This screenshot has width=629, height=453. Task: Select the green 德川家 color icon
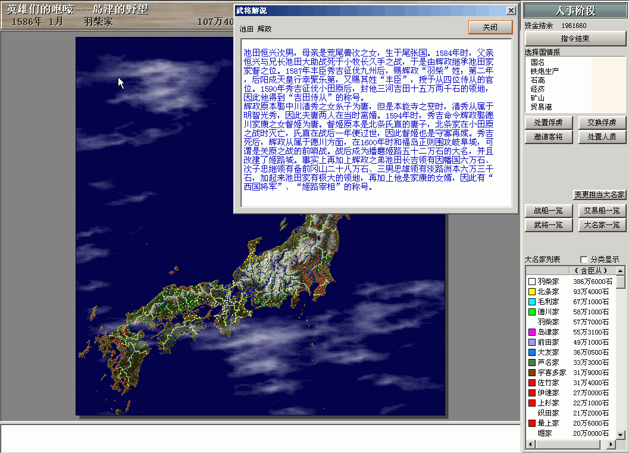[x=531, y=312]
